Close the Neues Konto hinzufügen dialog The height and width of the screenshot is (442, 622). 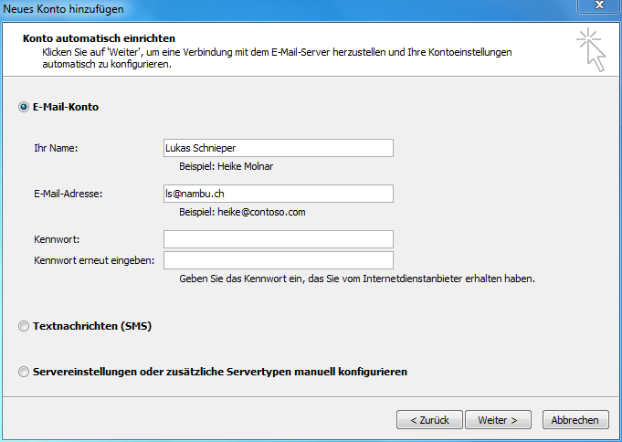pyautogui.click(x=599, y=5)
